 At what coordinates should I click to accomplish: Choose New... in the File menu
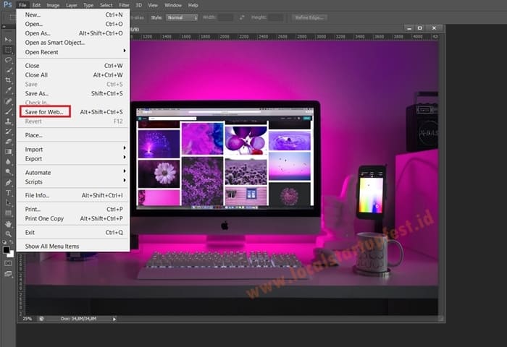click(x=73, y=15)
